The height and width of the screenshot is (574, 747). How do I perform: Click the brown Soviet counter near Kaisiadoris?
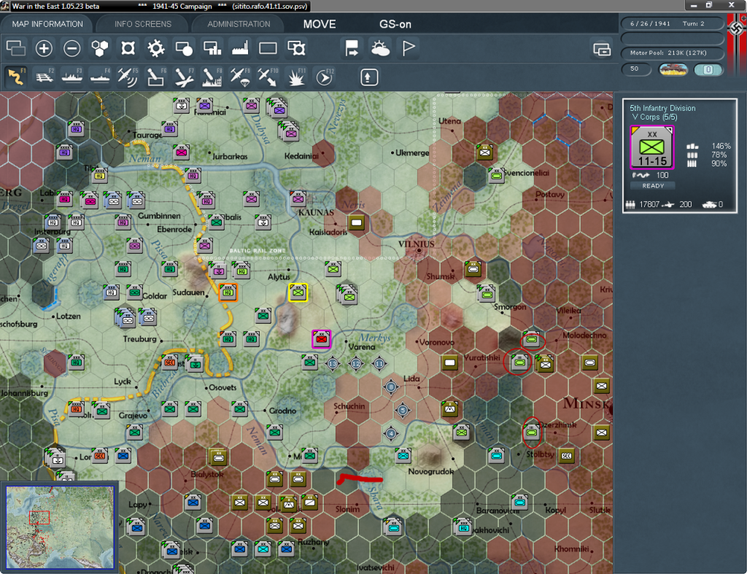tap(356, 223)
